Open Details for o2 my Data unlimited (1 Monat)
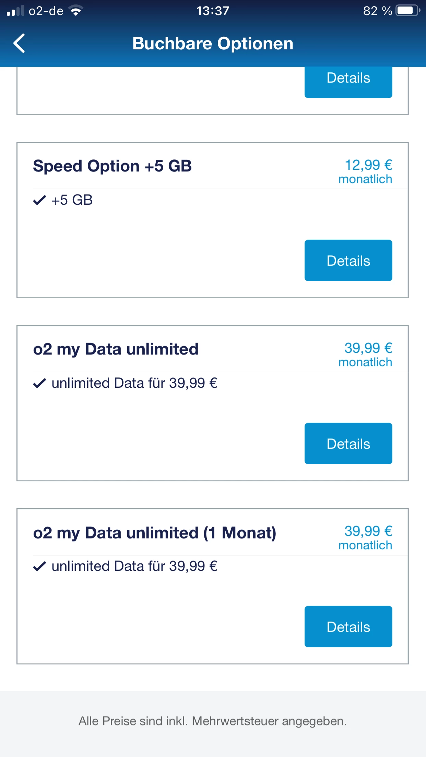The width and height of the screenshot is (426, 757). 348,627
